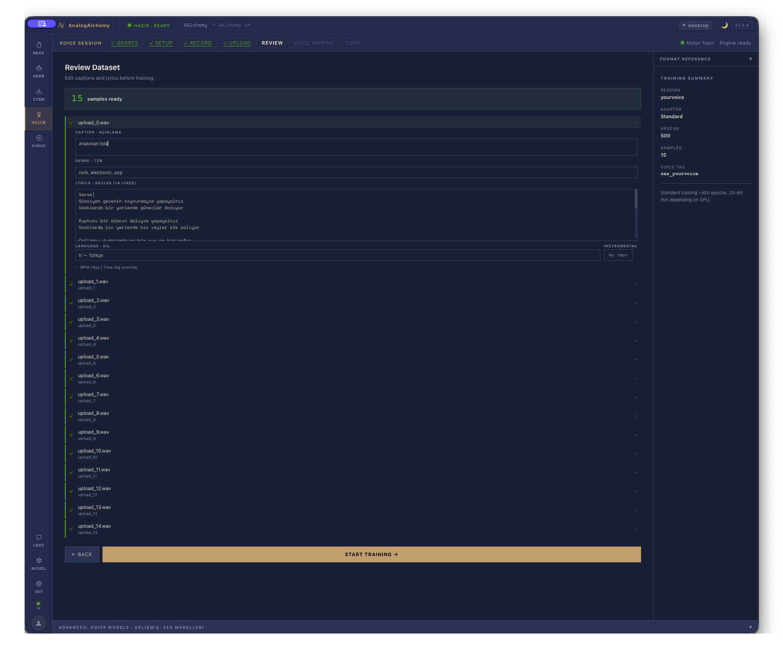Image resolution: width=783 pixels, height=666 pixels.
Task: Expand the upload_6.wav sample row
Action: point(353,379)
